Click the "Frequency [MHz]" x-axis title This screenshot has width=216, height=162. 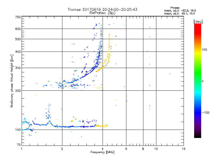tap(102, 152)
